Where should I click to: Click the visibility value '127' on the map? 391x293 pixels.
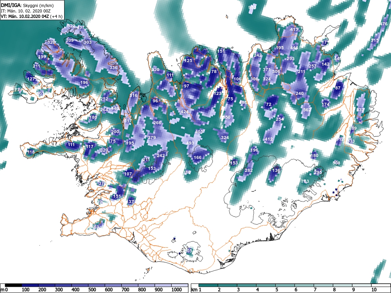coord(31,79)
